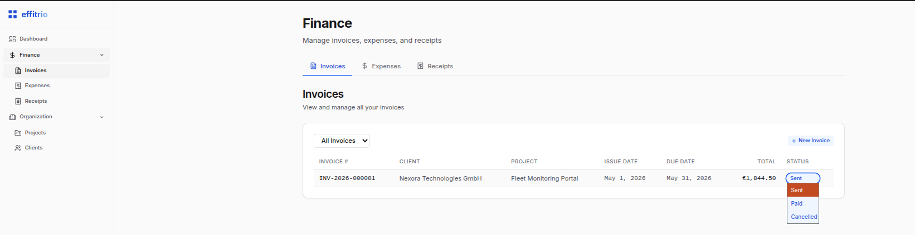Click invoice number INV-2026-000001
This screenshot has width=915, height=235.
point(347,178)
